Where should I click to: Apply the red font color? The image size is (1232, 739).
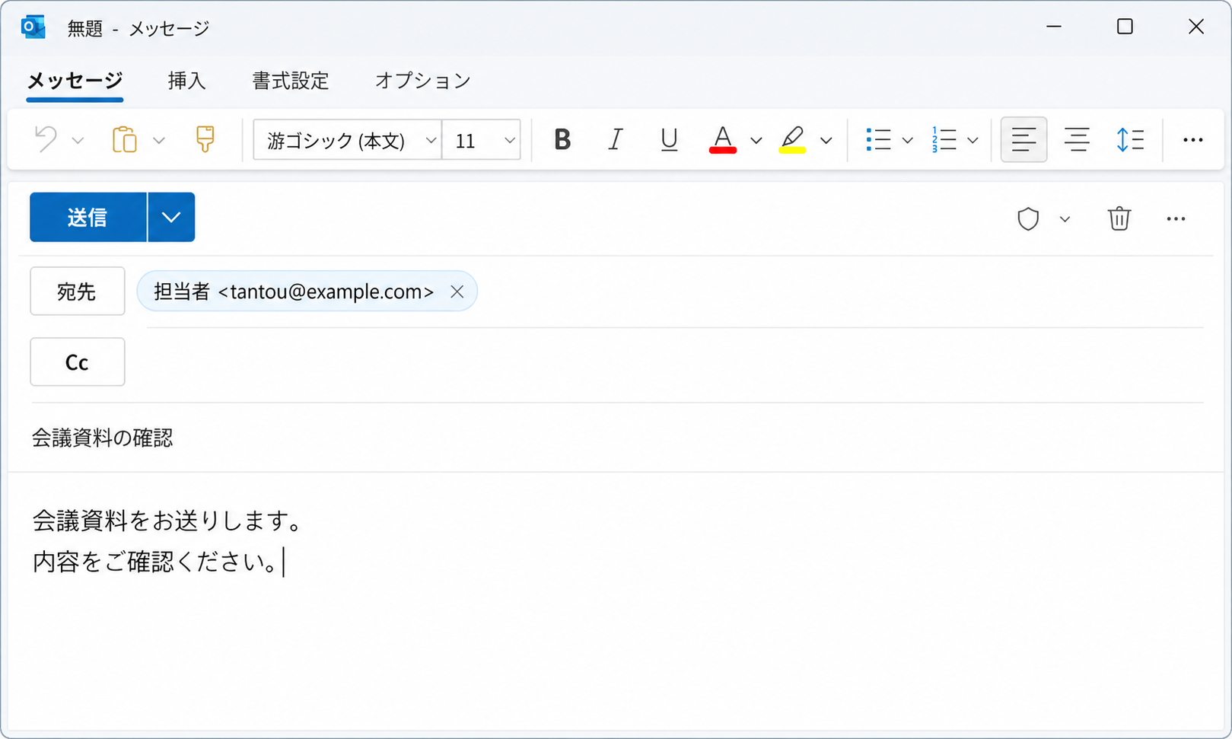pyautogui.click(x=723, y=140)
